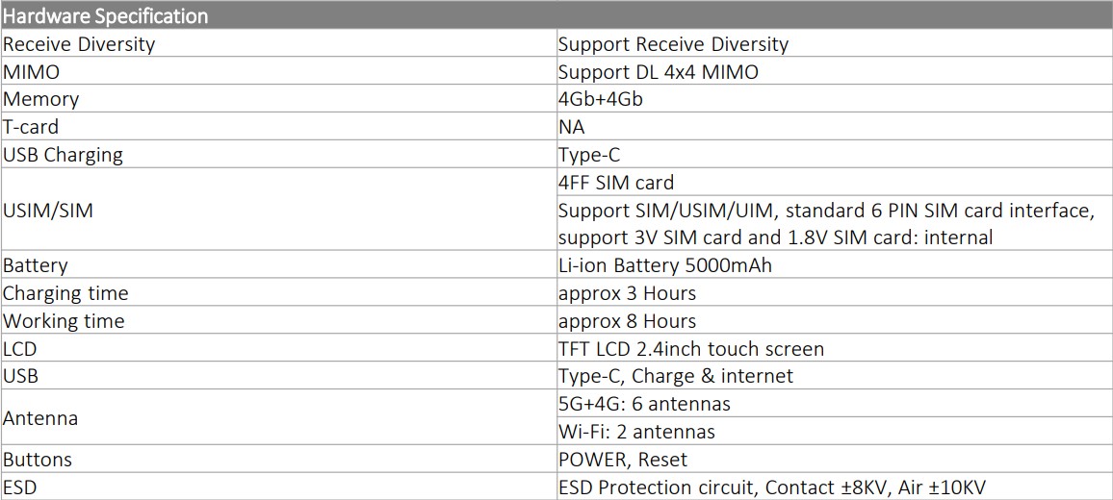1113x500 pixels.
Task: Click the 5G+4G: 6 antennas cell
Action: (x=644, y=404)
